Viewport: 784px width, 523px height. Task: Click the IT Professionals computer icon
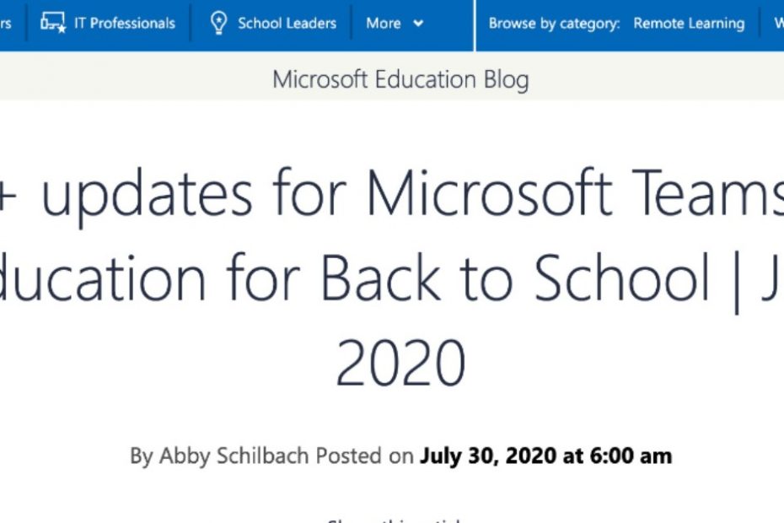(x=53, y=23)
